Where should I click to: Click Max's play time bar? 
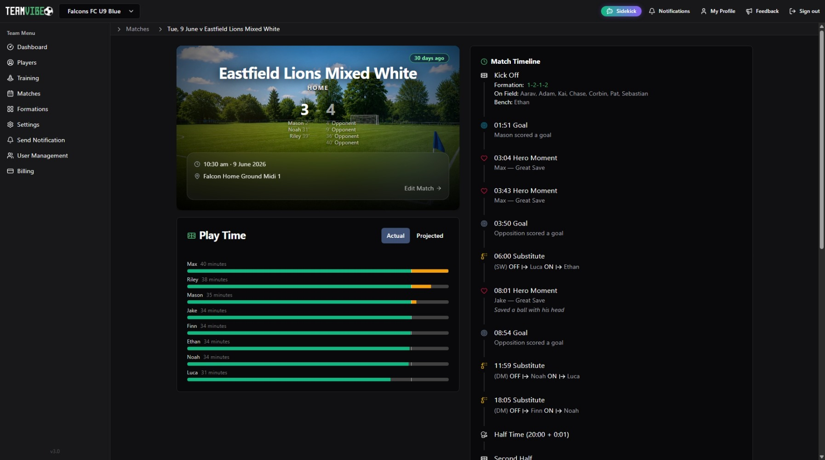click(318, 271)
